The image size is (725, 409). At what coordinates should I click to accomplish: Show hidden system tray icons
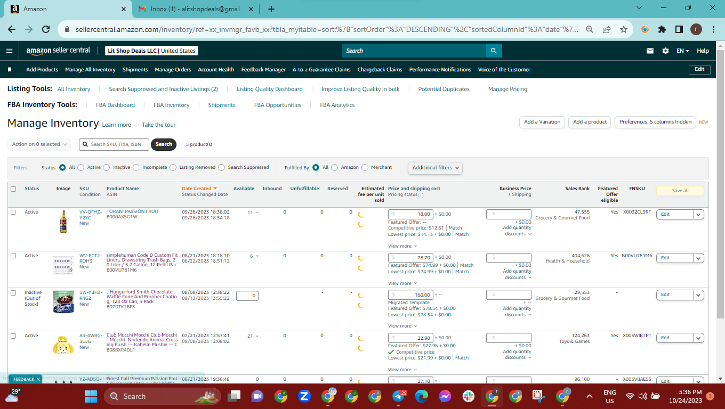[590, 396]
